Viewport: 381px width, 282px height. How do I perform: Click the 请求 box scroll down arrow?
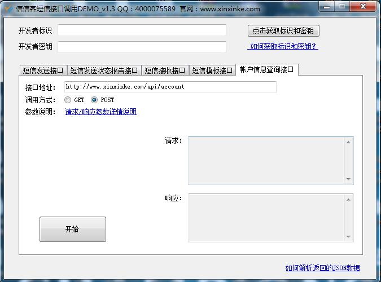coord(348,179)
